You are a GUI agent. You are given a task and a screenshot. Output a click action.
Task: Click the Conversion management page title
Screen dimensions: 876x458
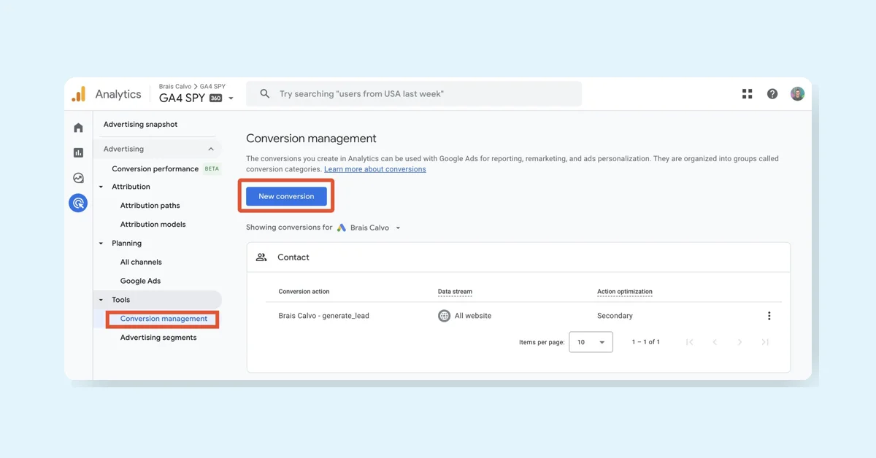point(311,139)
